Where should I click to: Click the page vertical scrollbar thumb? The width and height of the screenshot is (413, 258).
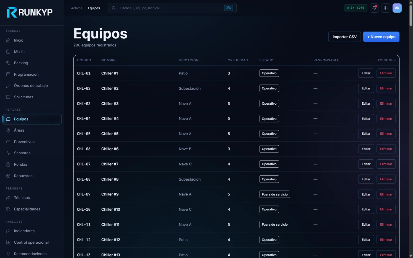tap(411, 15)
